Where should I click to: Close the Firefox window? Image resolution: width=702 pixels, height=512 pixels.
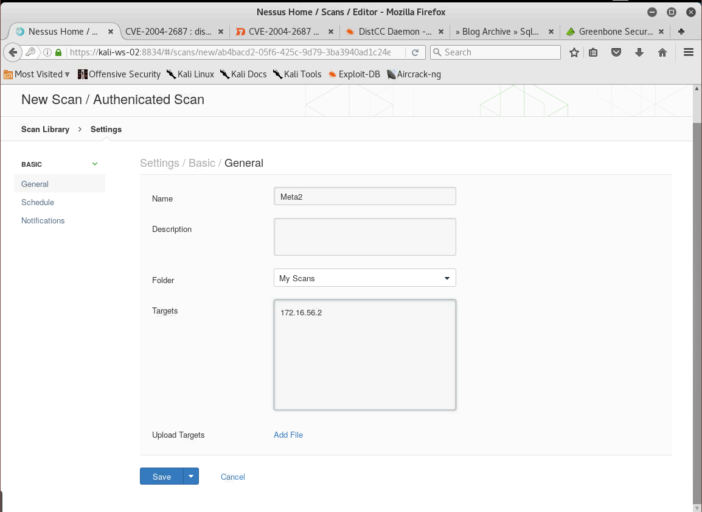pos(691,12)
